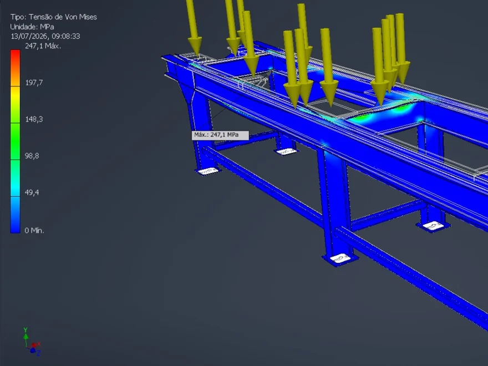Select the "98,8" legend value

point(32,156)
